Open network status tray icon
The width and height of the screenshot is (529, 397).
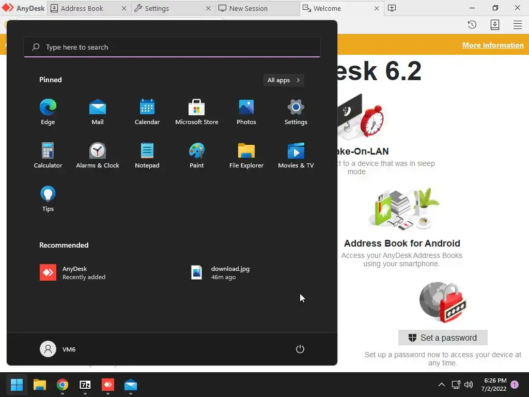tap(456, 385)
